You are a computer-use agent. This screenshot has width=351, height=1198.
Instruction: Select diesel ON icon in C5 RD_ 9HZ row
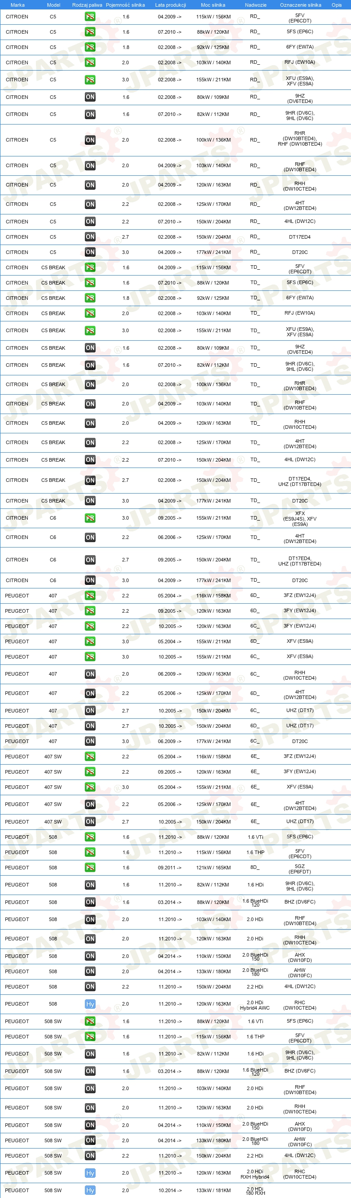[90, 97]
